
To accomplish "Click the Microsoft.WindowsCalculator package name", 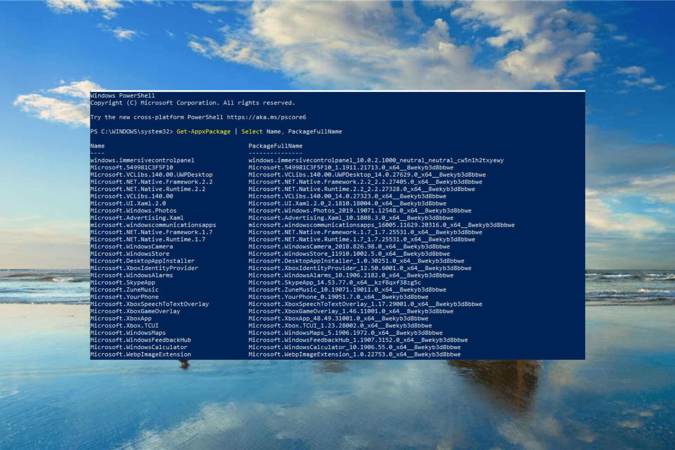I will click(139, 347).
